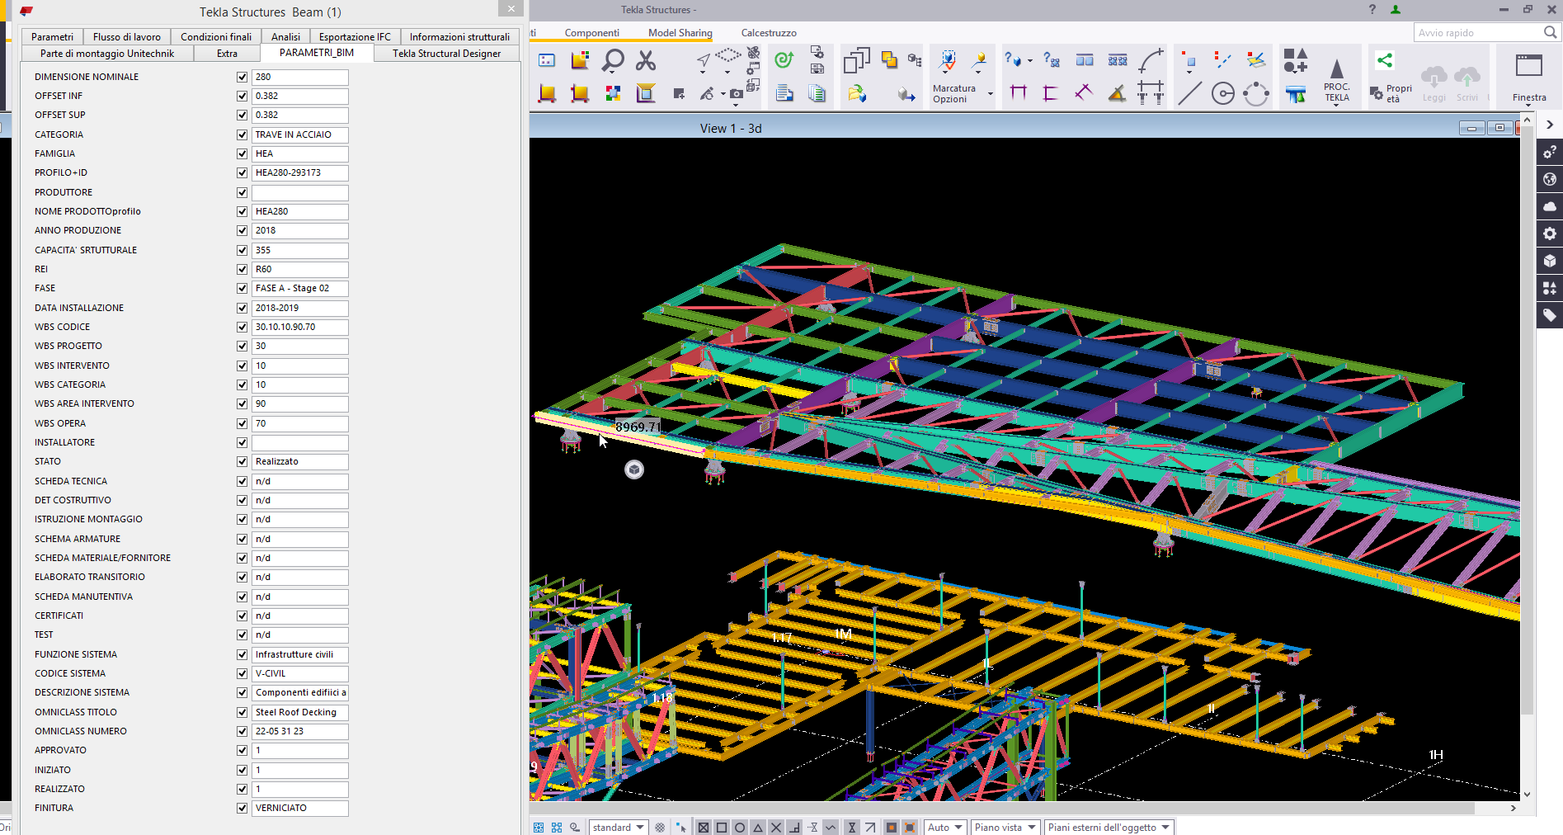This screenshot has height=835, width=1563.
Task: Click the Parte di montaggio Unitechnik tab
Action: [x=107, y=53]
